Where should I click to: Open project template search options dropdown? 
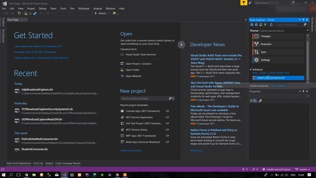(173, 98)
